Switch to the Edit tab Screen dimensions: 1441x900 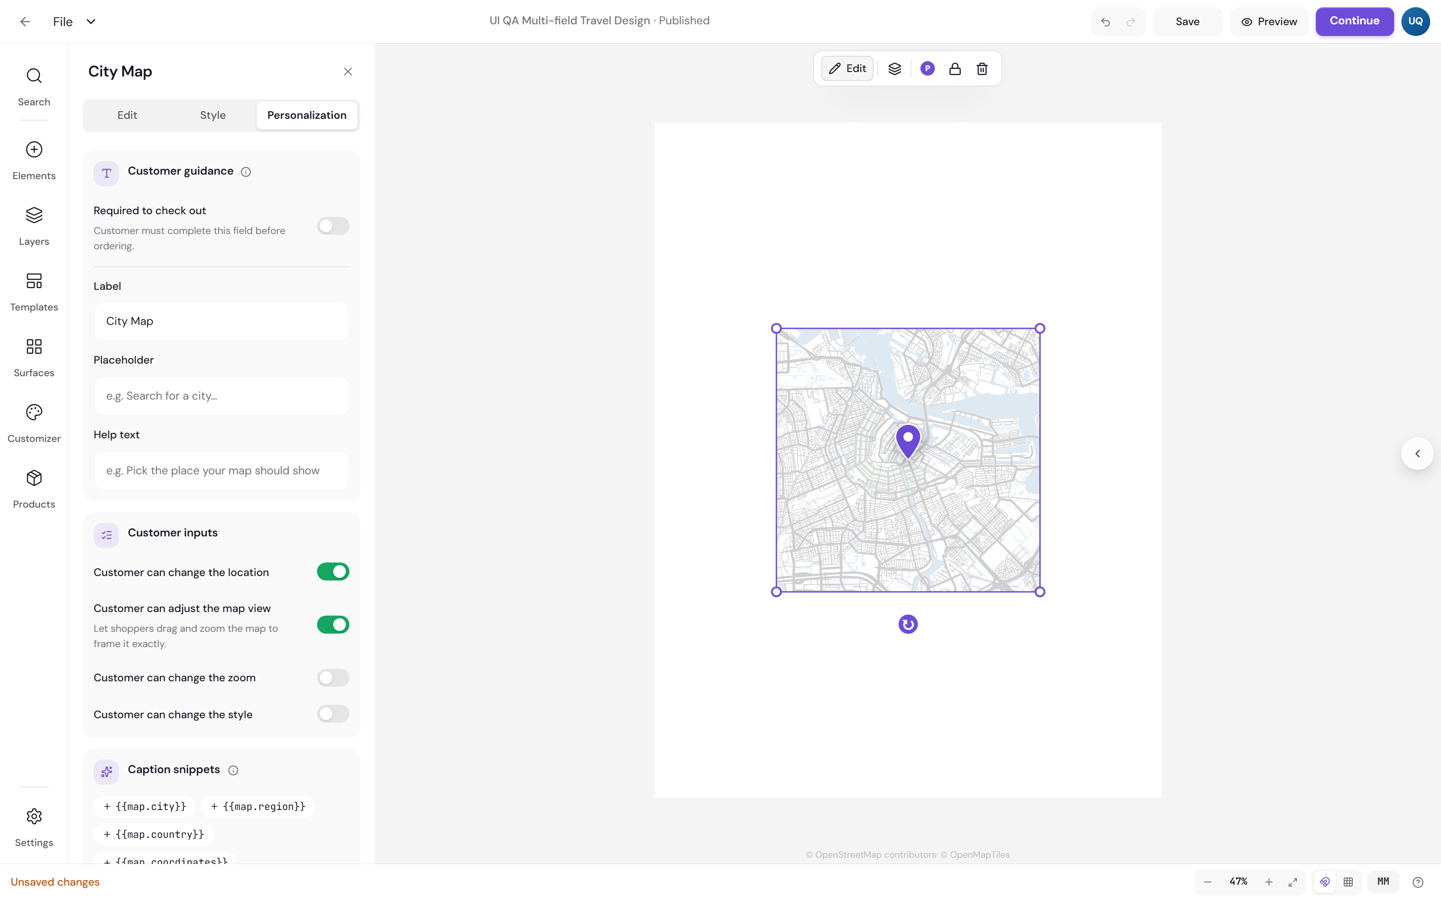tap(127, 115)
